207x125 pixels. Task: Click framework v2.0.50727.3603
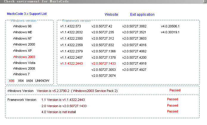(x=134, y=38)
